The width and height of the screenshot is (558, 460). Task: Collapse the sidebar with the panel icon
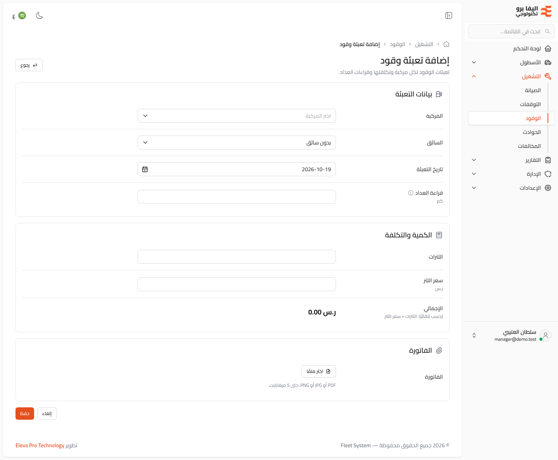(x=449, y=15)
